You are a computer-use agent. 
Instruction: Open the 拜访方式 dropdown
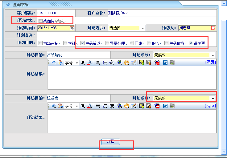tap(143, 28)
